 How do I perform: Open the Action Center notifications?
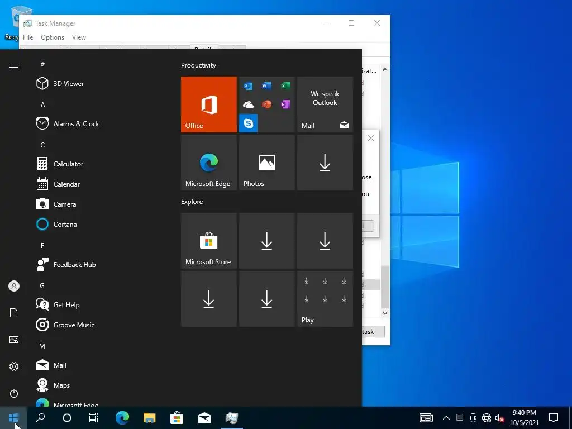coord(554,418)
